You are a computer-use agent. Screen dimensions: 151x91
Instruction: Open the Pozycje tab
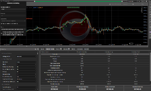click(59, 49)
